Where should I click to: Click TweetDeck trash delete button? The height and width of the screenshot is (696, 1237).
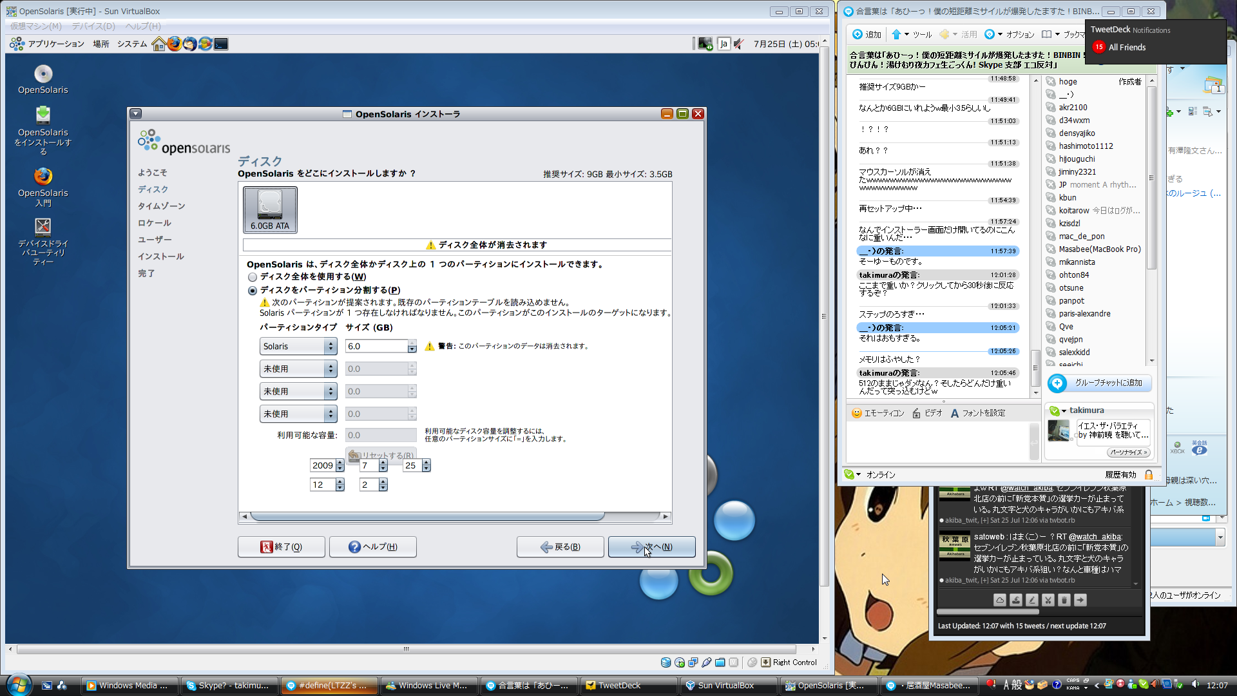(x=1064, y=600)
